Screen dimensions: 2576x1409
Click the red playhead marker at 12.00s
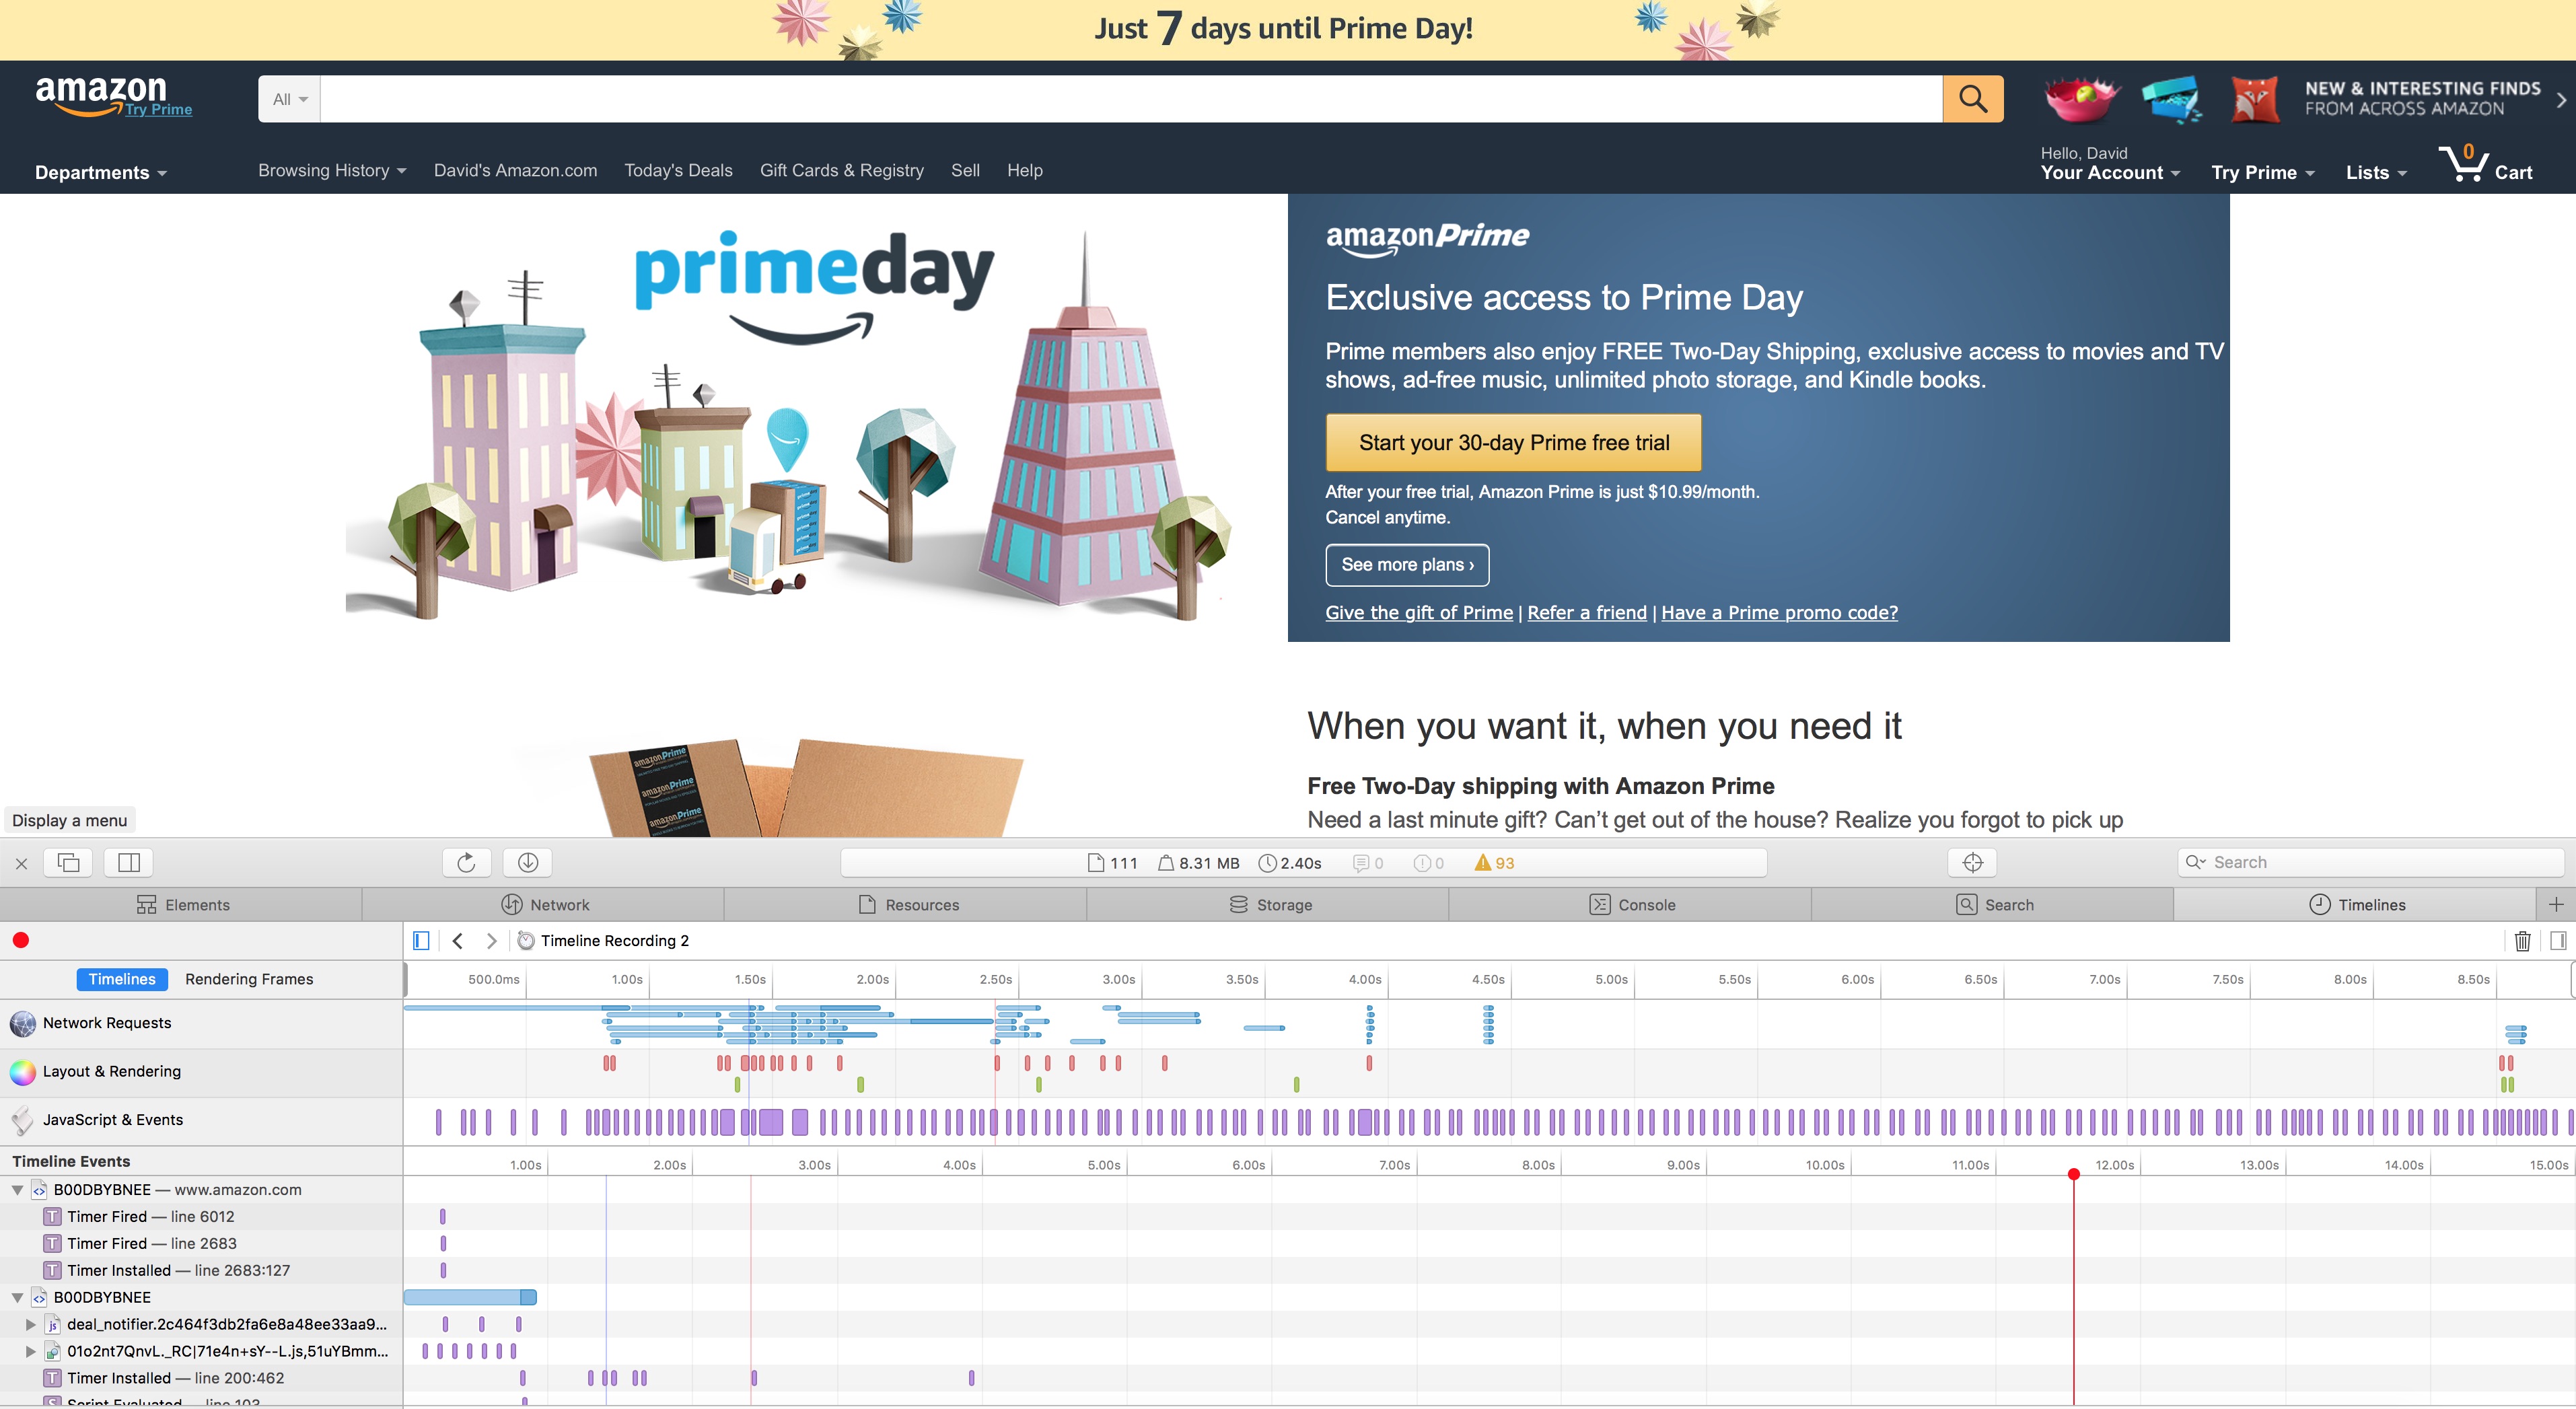pyautogui.click(x=2074, y=1174)
